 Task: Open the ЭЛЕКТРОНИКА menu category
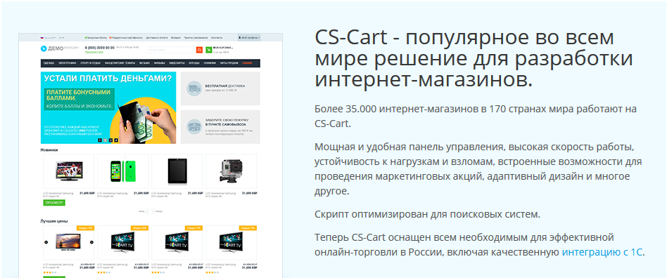[68, 62]
